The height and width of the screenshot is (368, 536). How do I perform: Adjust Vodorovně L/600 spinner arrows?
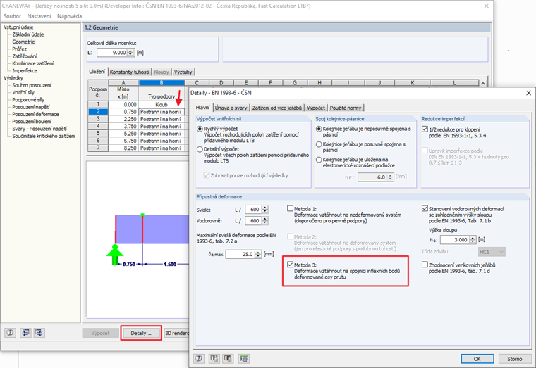coord(265,221)
